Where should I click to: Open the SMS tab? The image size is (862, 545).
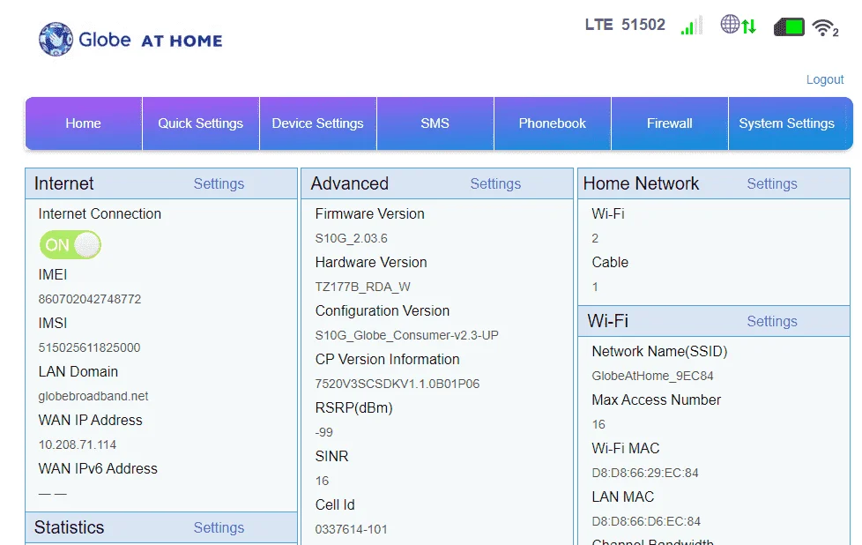click(x=435, y=123)
